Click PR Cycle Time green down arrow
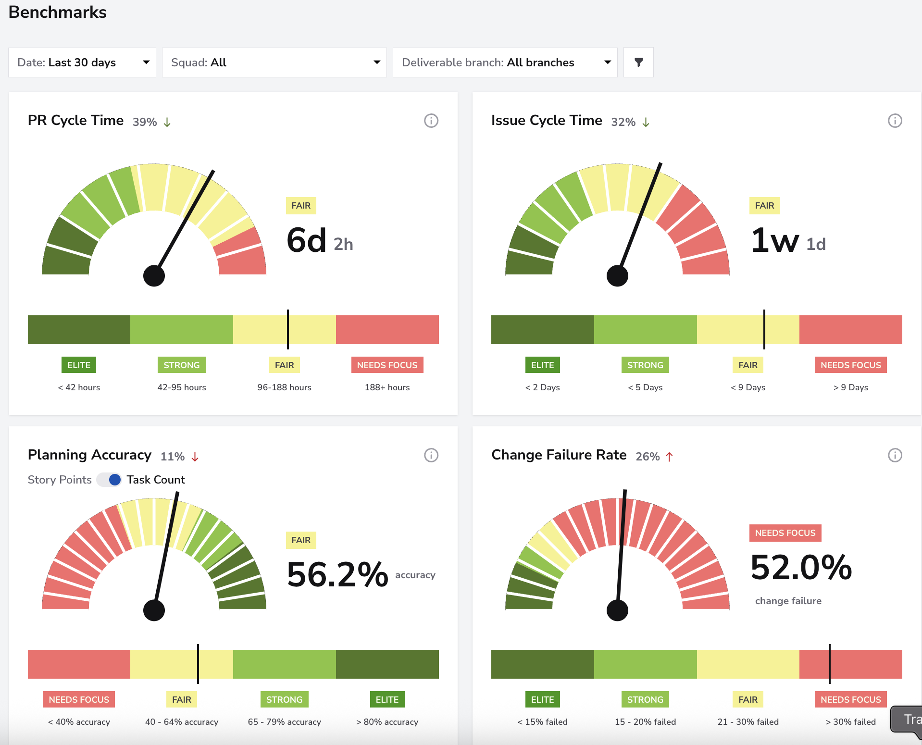Viewport: 922px width, 745px height. pyautogui.click(x=167, y=123)
